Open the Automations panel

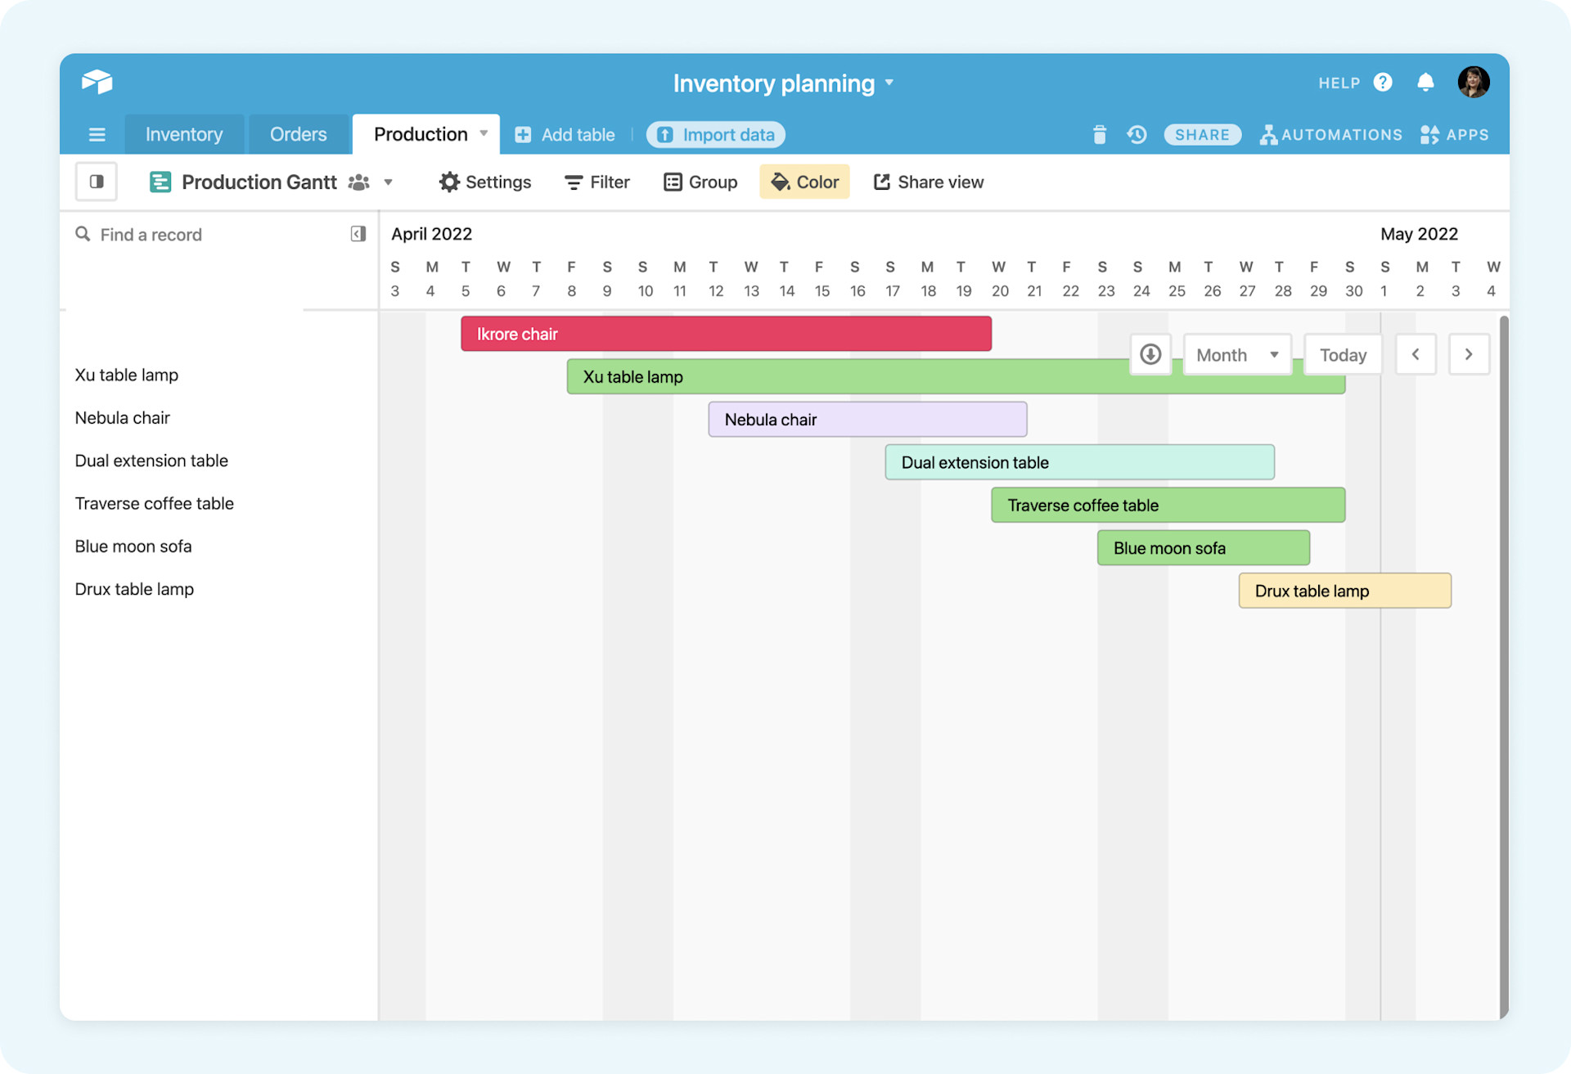click(x=1331, y=134)
